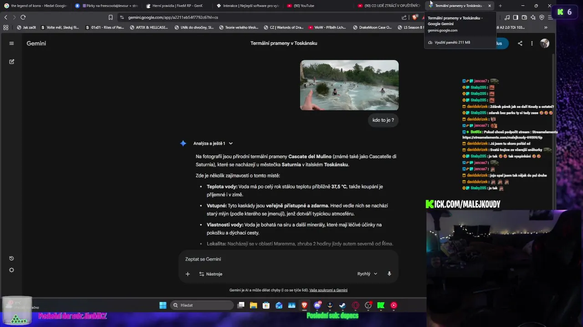Share the Gemini conversation
The width and height of the screenshot is (583, 327).
pyautogui.click(x=520, y=43)
